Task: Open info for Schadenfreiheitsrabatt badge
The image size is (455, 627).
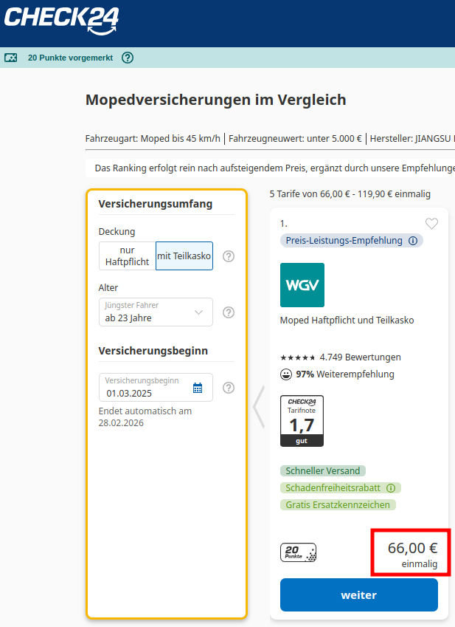Action: (391, 488)
